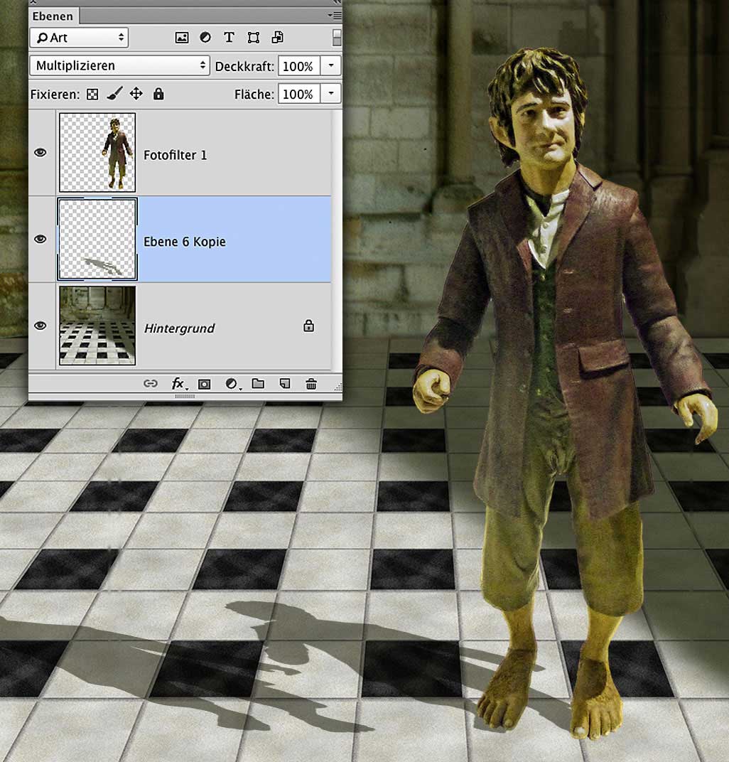This screenshot has width=729, height=762.
Task: Hide the Fotofilter 1 layer
Action: coord(40,153)
